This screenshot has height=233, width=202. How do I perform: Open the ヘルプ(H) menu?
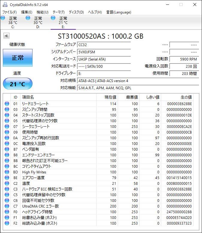95,12
